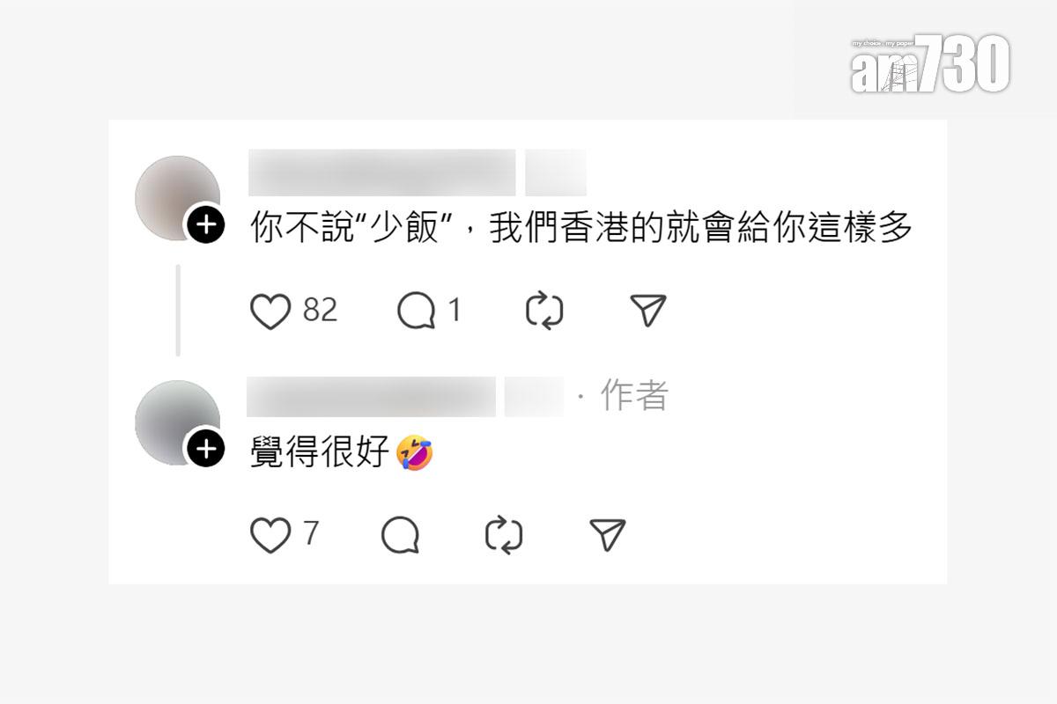Image resolution: width=1057 pixels, height=704 pixels.
Task: Select the reply count of 1
Action: pyautogui.click(x=455, y=311)
